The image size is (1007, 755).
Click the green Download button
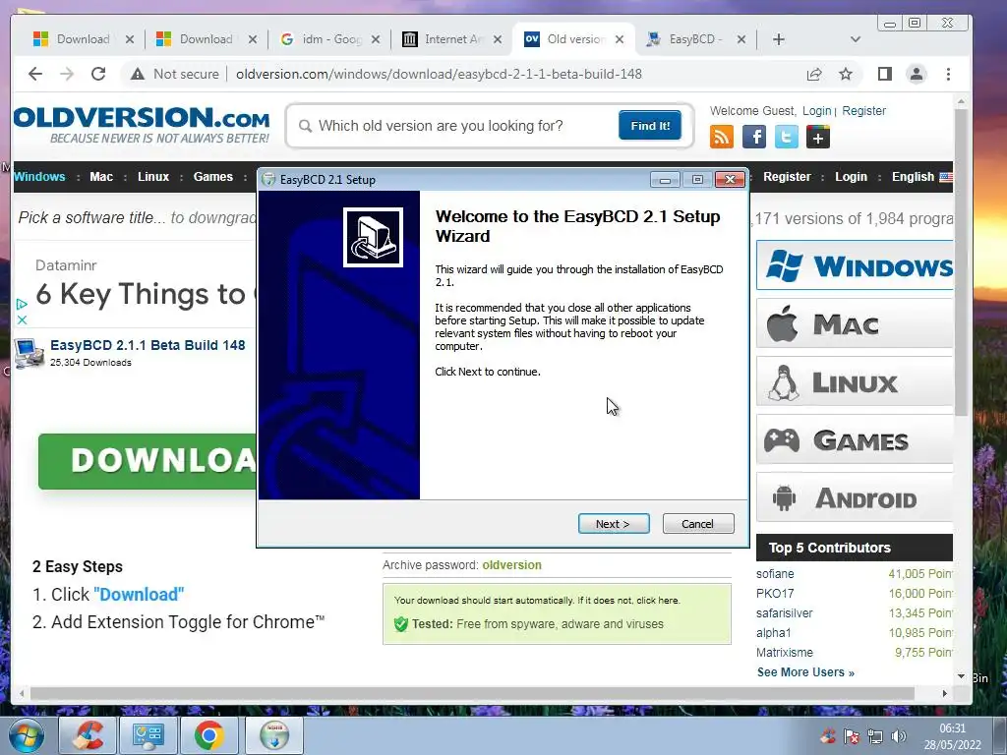coord(148,461)
